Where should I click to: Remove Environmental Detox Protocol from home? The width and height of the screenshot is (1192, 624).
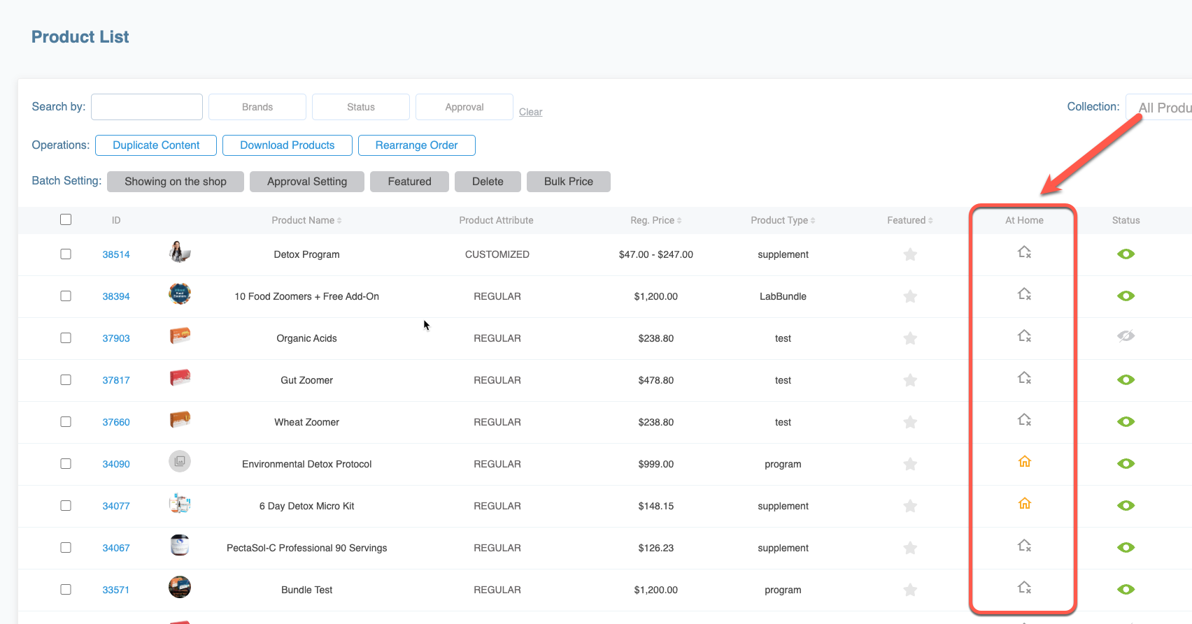(x=1024, y=462)
